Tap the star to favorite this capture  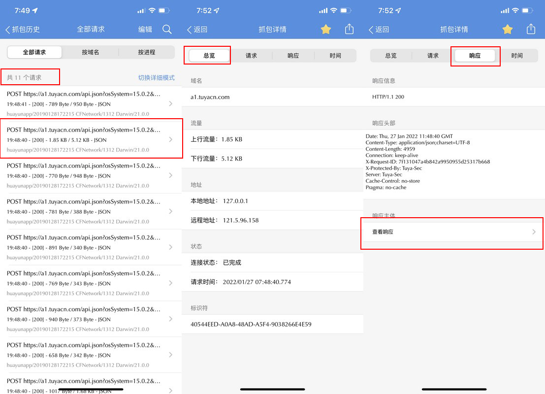[x=325, y=29]
